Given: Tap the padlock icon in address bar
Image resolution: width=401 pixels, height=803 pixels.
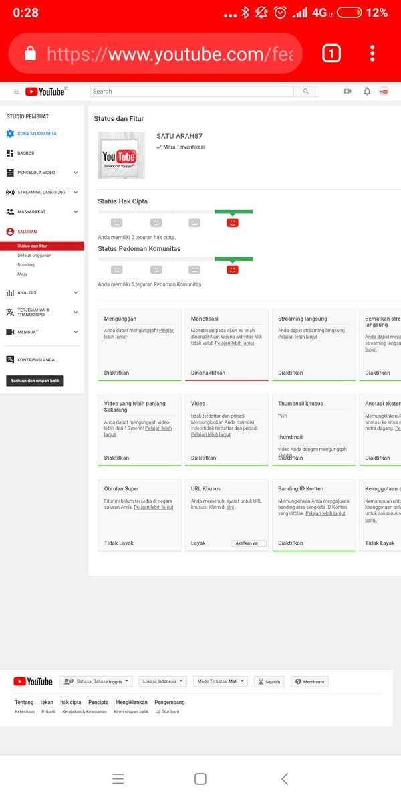Looking at the screenshot, I should click(x=30, y=54).
